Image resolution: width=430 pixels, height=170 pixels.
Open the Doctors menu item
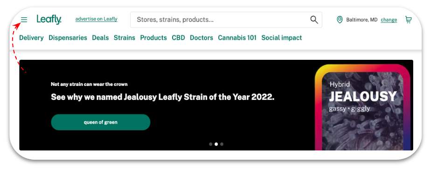pos(201,38)
